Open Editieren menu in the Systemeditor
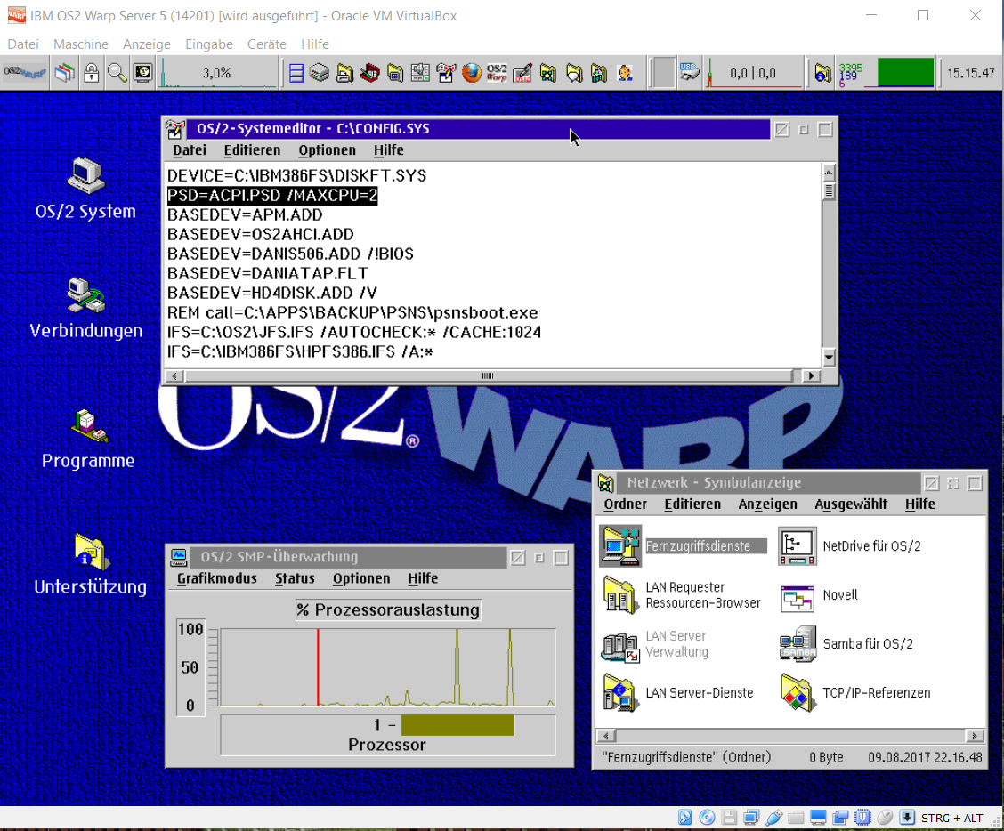 pyautogui.click(x=252, y=149)
